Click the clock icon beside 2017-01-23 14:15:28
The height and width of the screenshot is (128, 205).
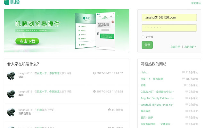(94, 92)
